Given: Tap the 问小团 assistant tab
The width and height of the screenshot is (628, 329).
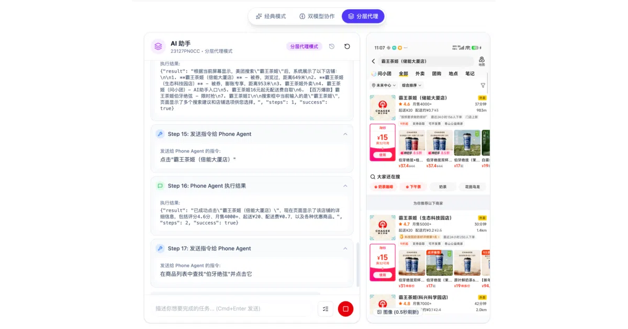Looking at the screenshot, I should click(382, 74).
